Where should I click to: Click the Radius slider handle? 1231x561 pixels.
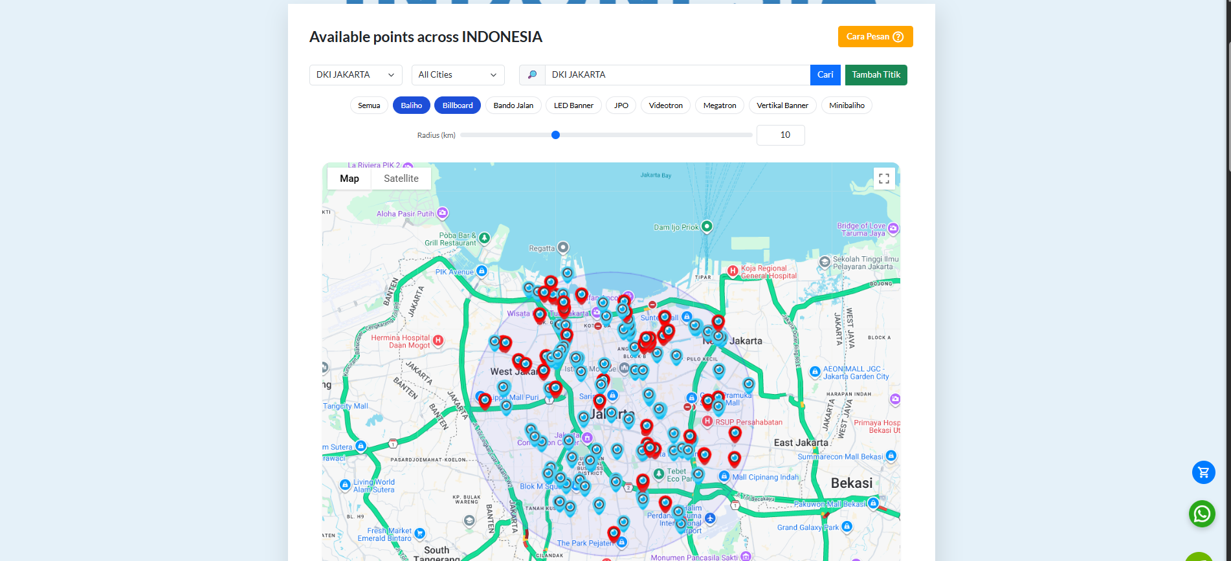click(555, 135)
